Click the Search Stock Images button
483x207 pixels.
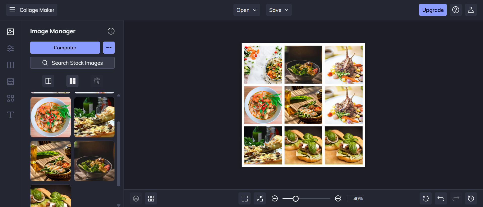72,63
